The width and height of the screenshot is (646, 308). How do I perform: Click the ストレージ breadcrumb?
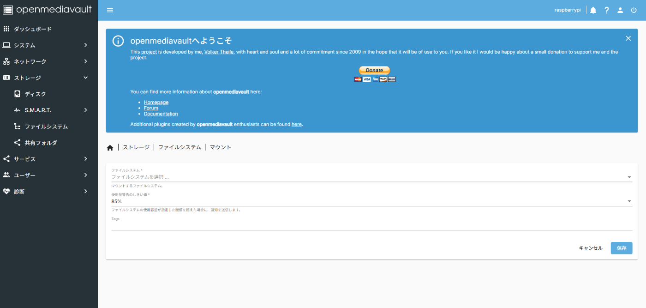coord(136,147)
